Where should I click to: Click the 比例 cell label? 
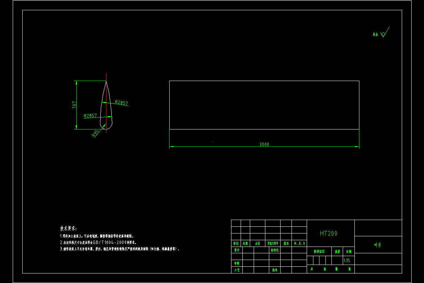pyautogui.click(x=348, y=252)
